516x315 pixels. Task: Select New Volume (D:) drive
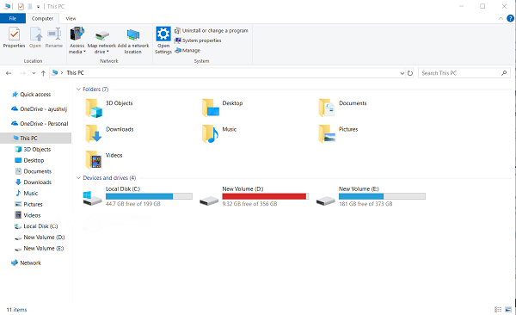point(254,196)
